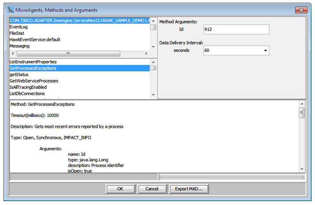The height and width of the screenshot is (205, 315).
Task: Click description pane scroll thumb
Action: [302, 113]
